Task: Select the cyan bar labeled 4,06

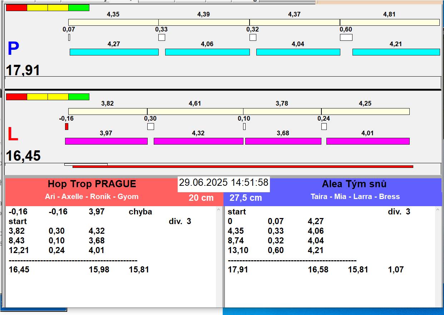Action: [x=207, y=52]
